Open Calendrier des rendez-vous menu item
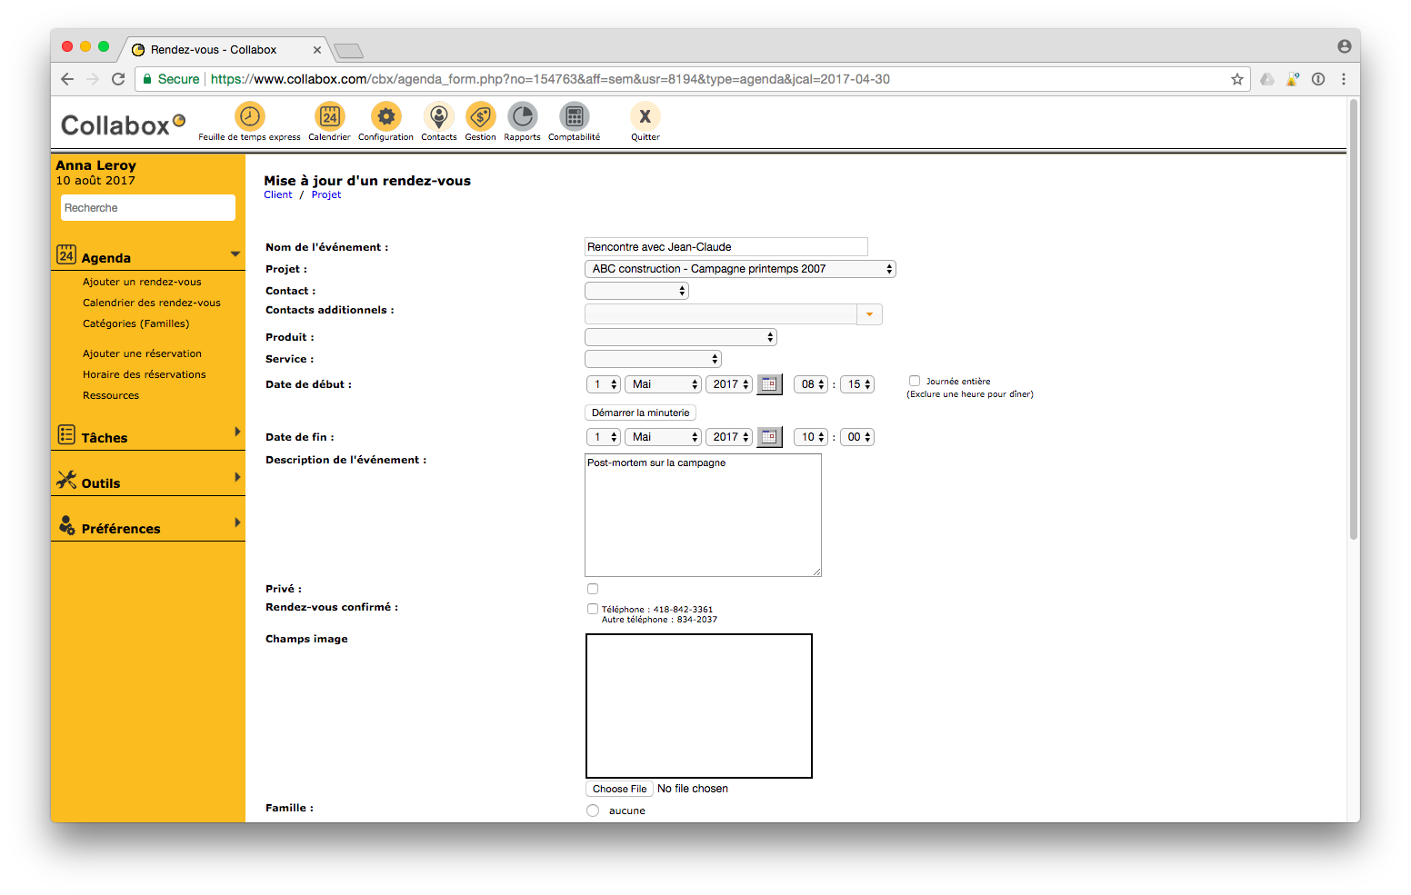Screen dimensions: 1411x895 click(x=151, y=303)
